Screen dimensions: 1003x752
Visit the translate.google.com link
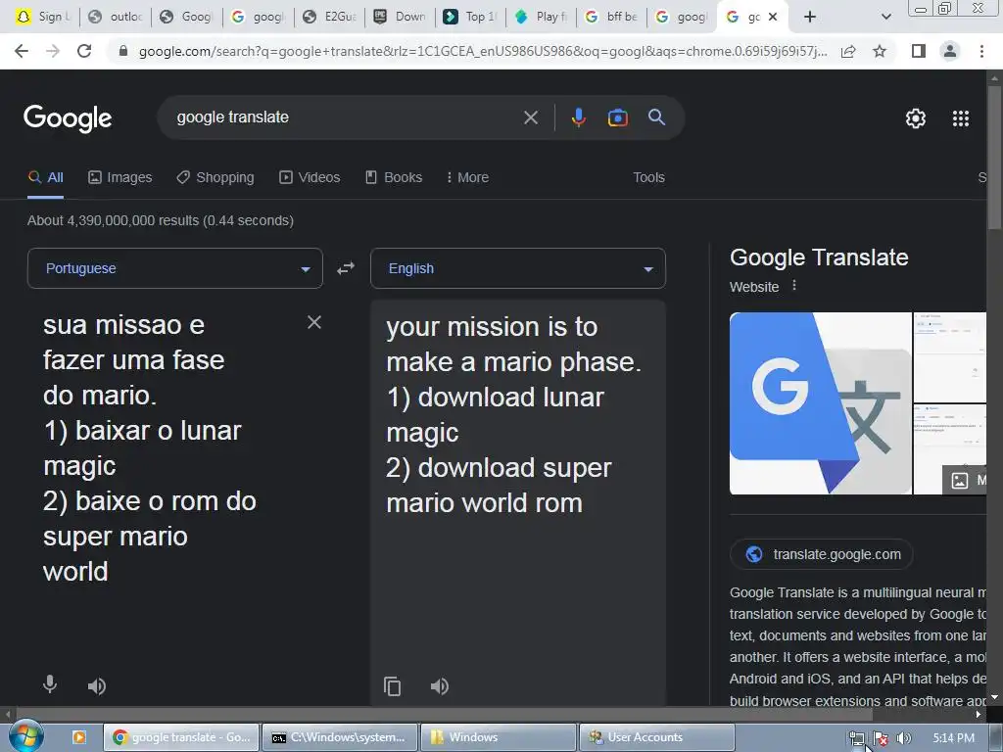pyautogui.click(x=822, y=554)
